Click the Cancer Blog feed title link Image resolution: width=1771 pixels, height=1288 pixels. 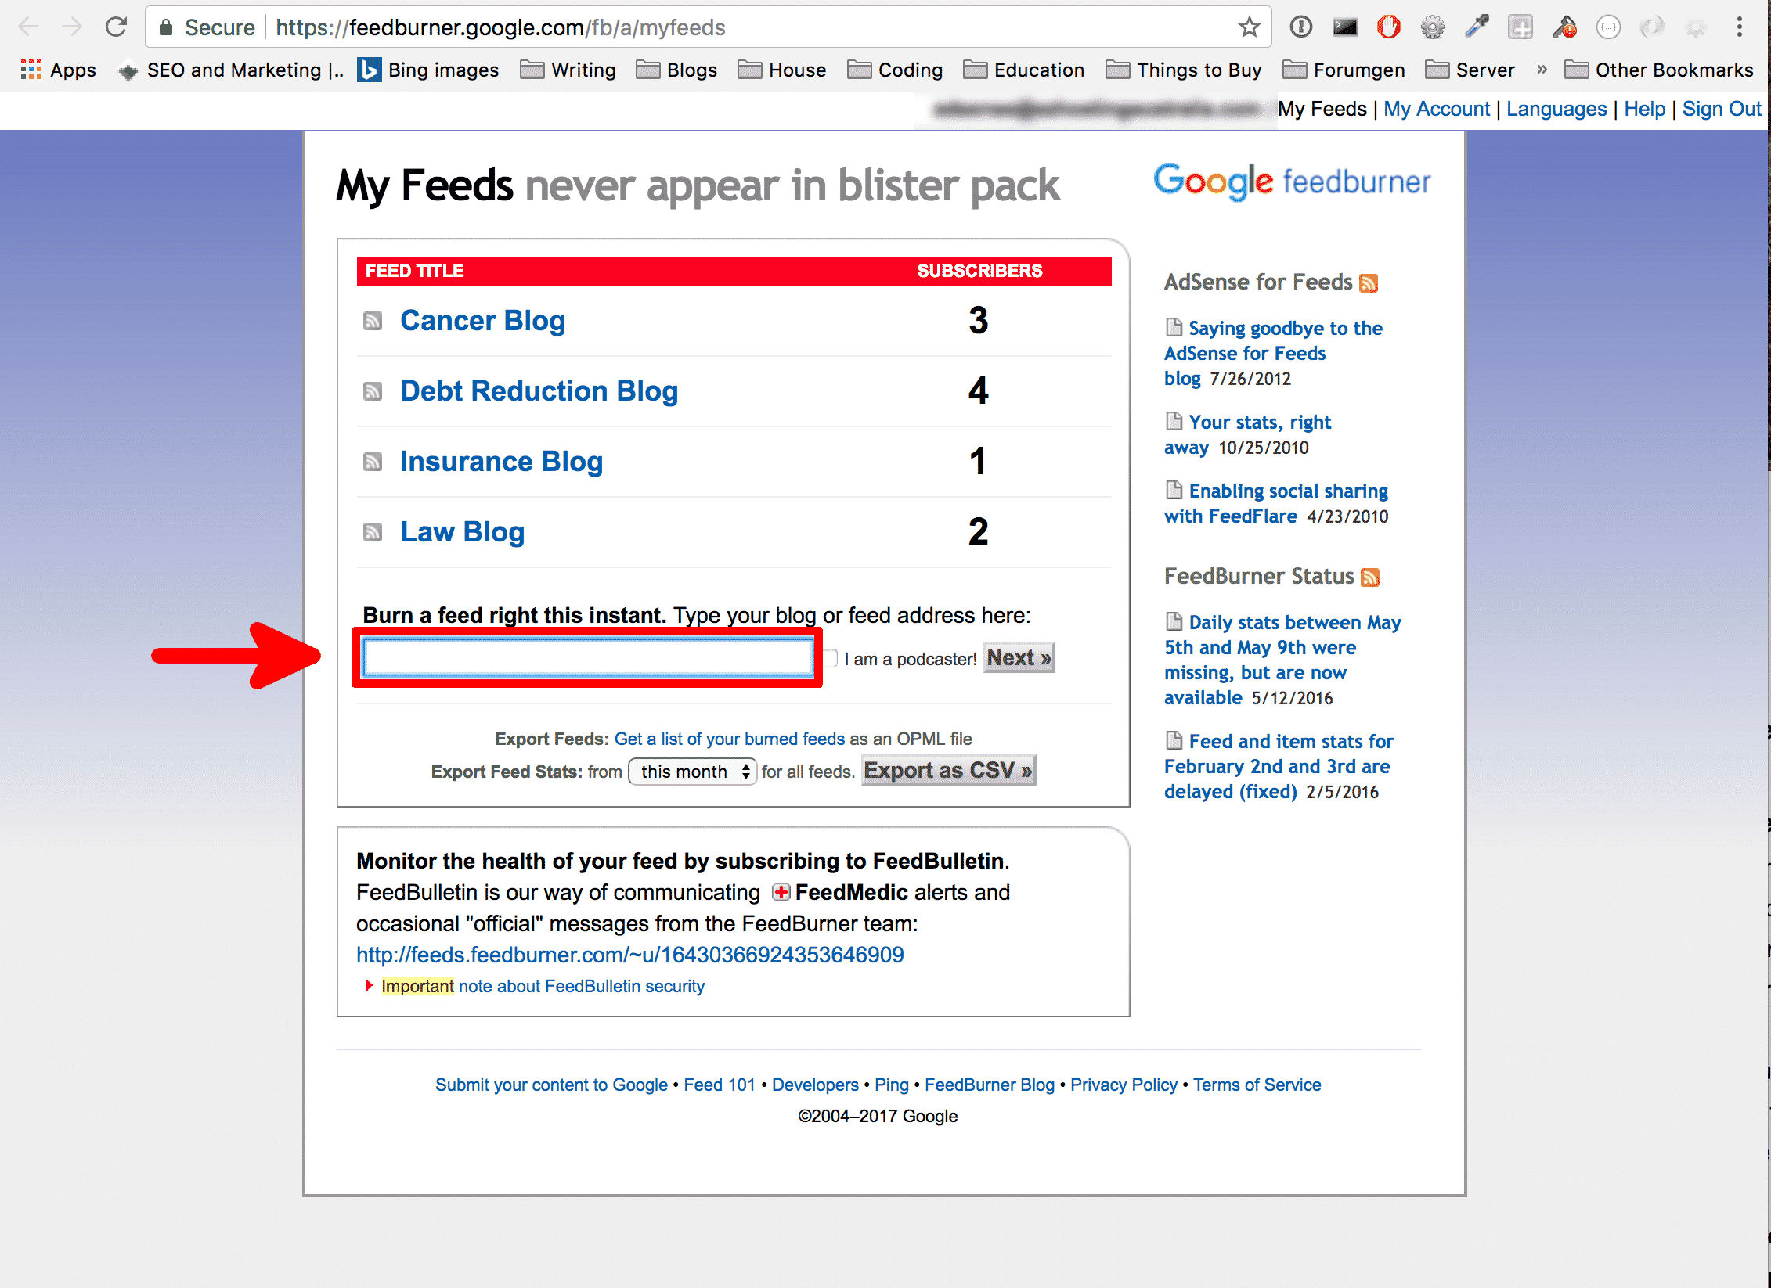pyautogui.click(x=482, y=320)
